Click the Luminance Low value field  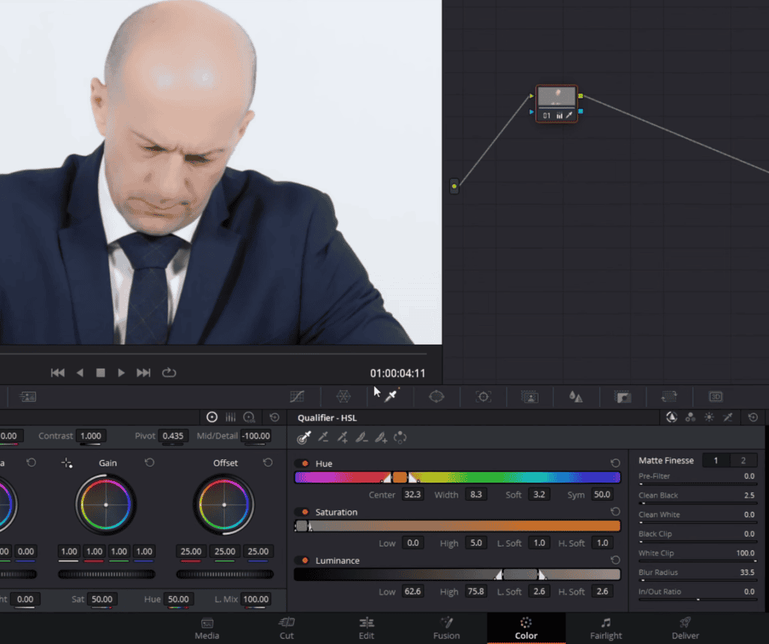click(x=412, y=591)
